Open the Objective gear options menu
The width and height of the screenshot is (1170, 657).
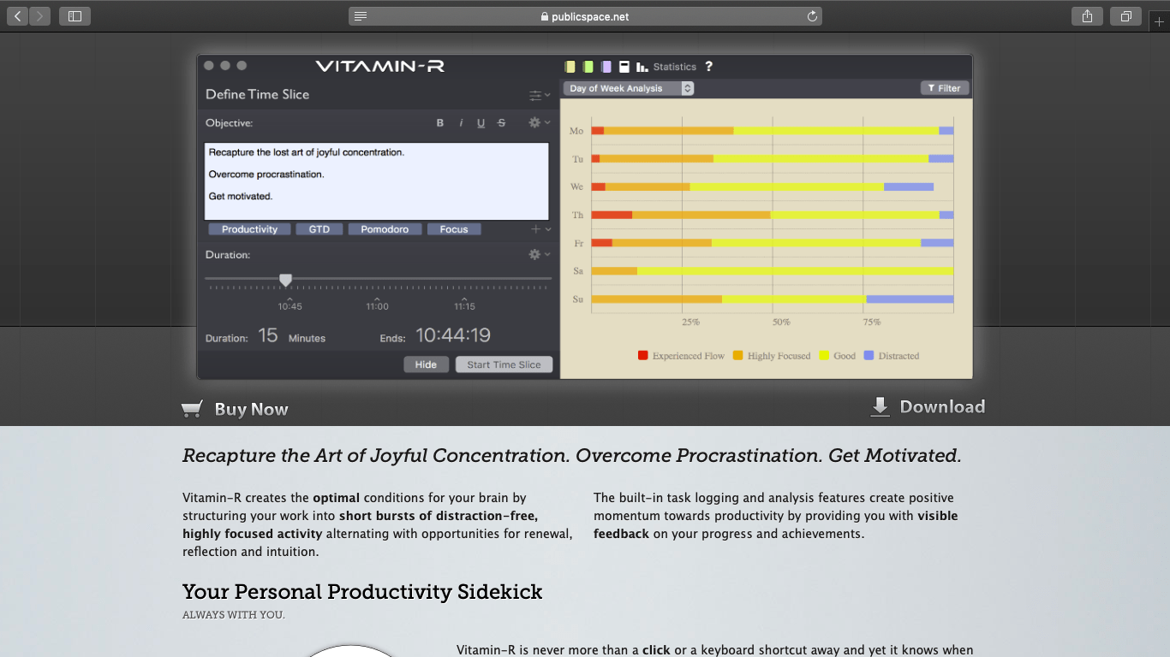coord(539,123)
